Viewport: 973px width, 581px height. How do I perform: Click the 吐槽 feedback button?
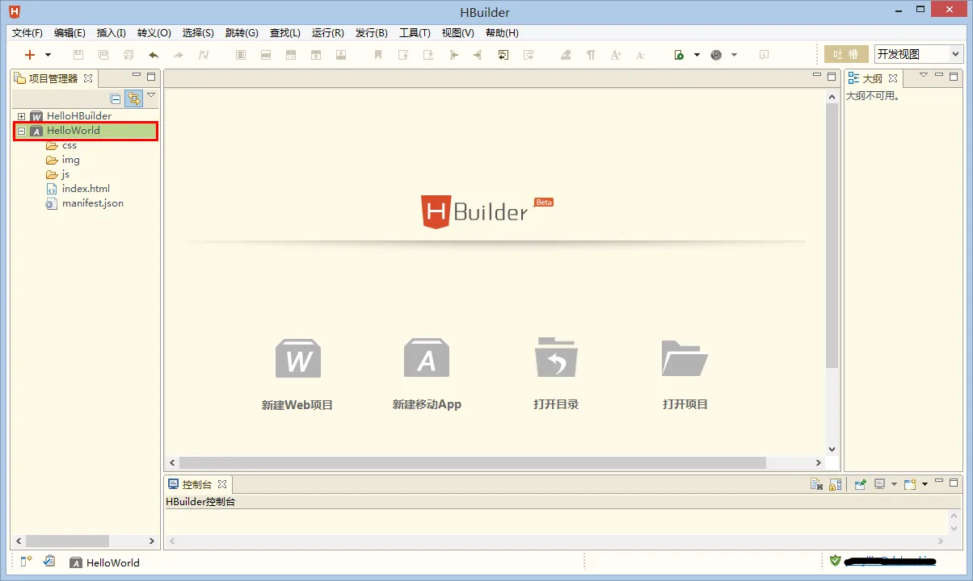(845, 53)
